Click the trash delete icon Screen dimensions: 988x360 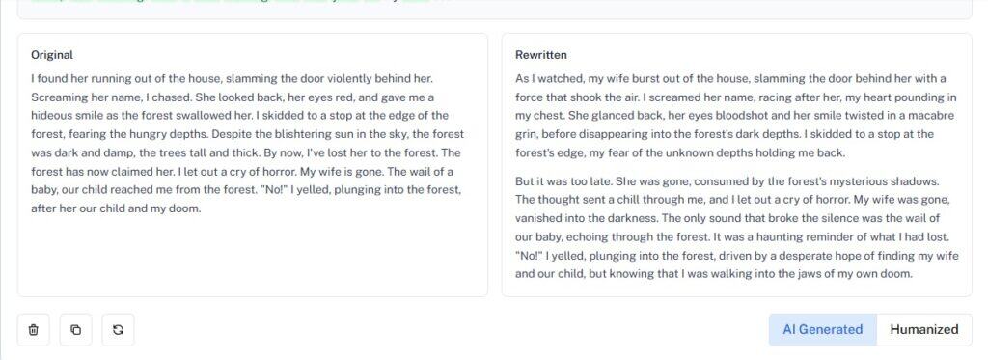[34, 330]
